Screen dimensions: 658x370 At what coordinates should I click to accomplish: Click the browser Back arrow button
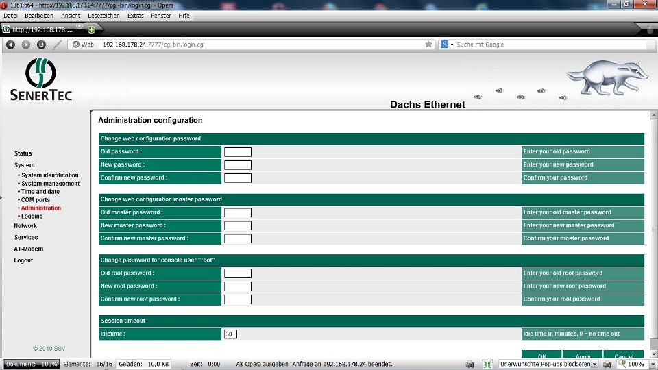pyautogui.click(x=10, y=45)
